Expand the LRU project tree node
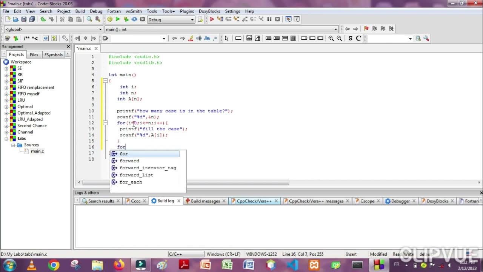 point(6,100)
